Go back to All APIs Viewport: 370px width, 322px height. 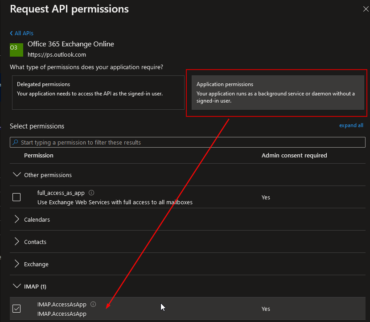click(x=21, y=33)
